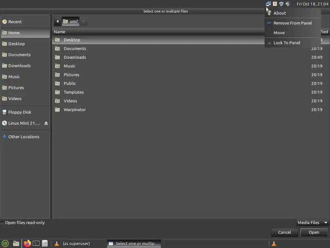
Task: Launch Firefox from bottom panel
Action: (27, 243)
